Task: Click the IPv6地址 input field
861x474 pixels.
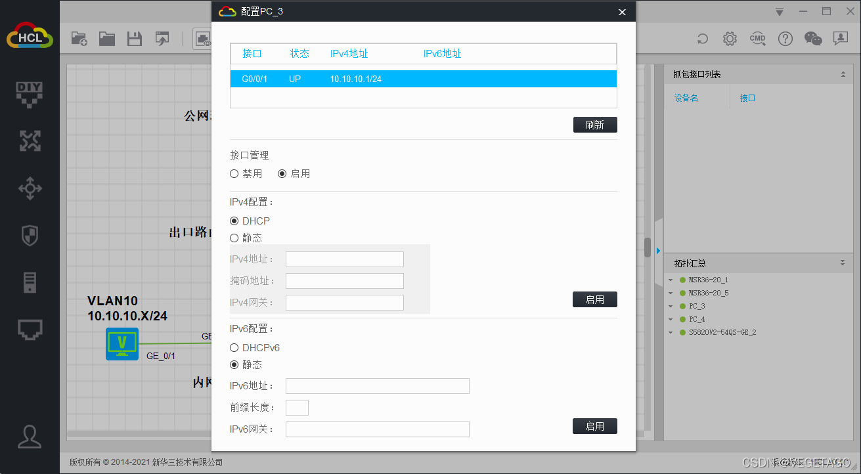Action: click(377, 386)
